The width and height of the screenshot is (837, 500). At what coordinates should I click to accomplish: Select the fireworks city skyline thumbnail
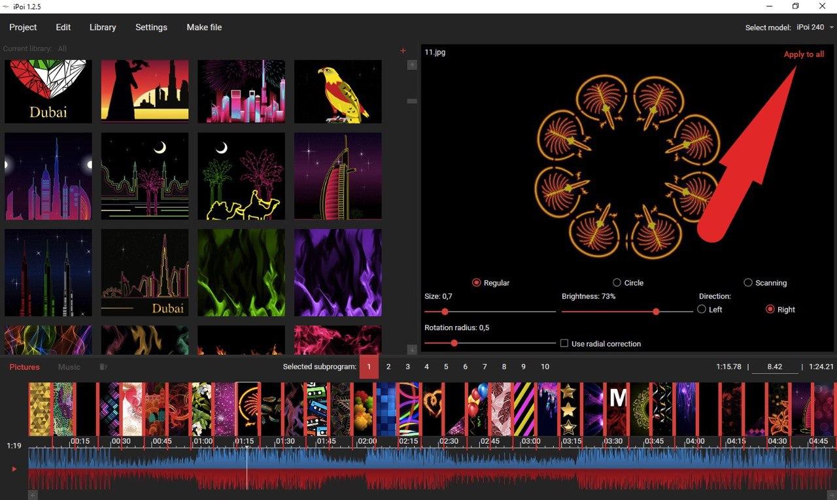coord(241,92)
